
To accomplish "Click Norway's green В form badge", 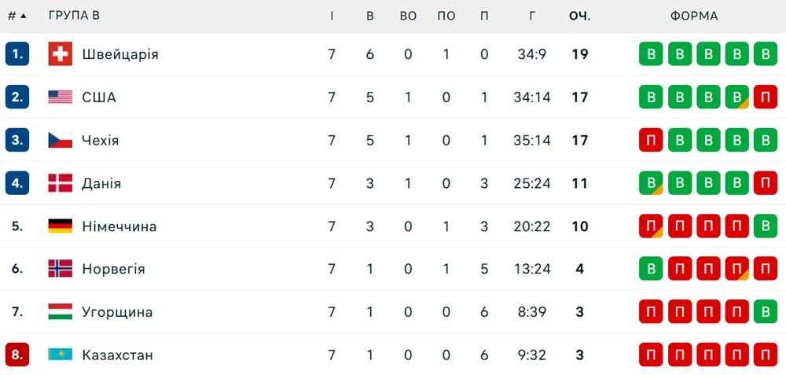I will click(651, 269).
